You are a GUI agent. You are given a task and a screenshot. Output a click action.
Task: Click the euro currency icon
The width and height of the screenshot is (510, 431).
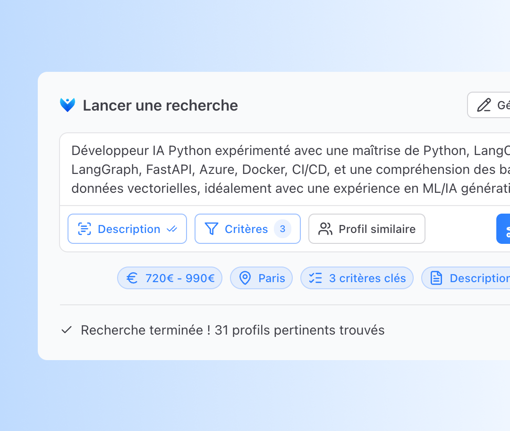[133, 278]
